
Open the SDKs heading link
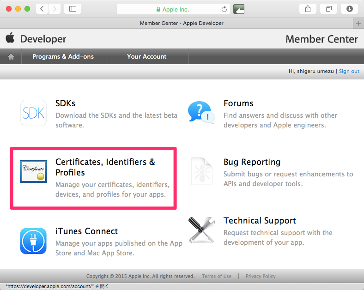[65, 103]
